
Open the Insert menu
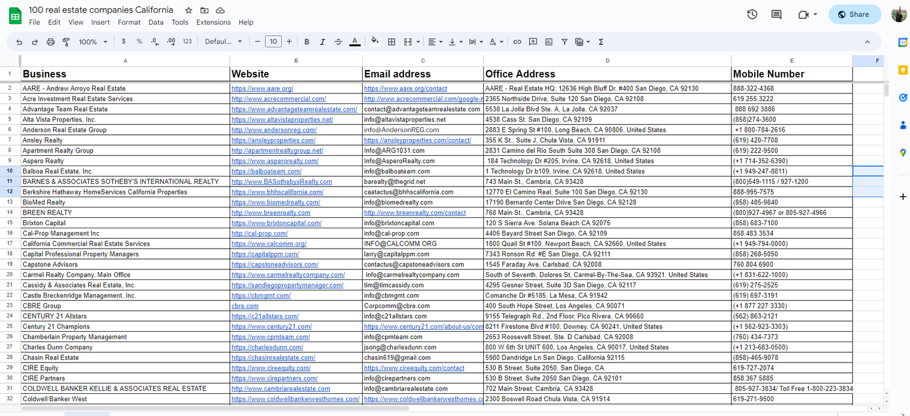click(x=100, y=22)
